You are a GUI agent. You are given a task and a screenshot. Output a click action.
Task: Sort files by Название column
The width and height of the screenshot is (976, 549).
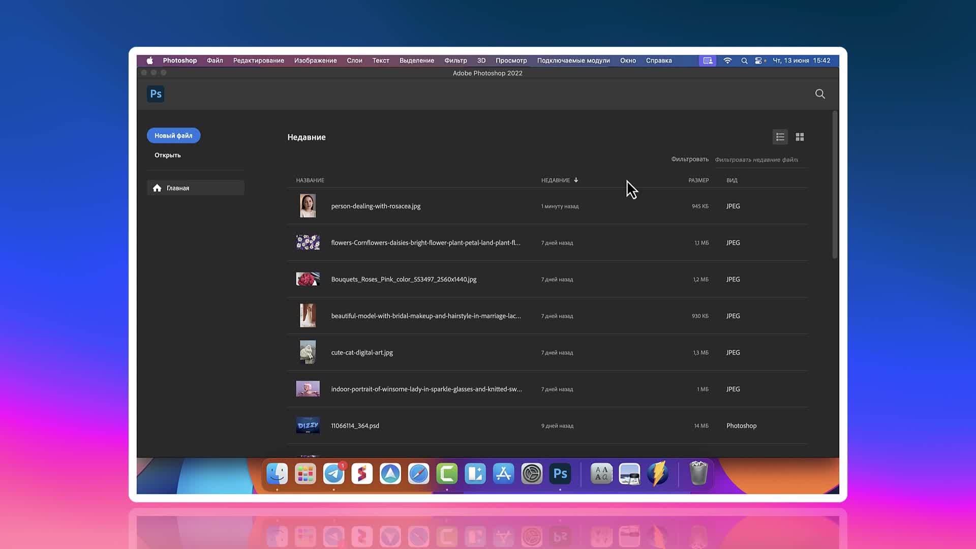[310, 180]
